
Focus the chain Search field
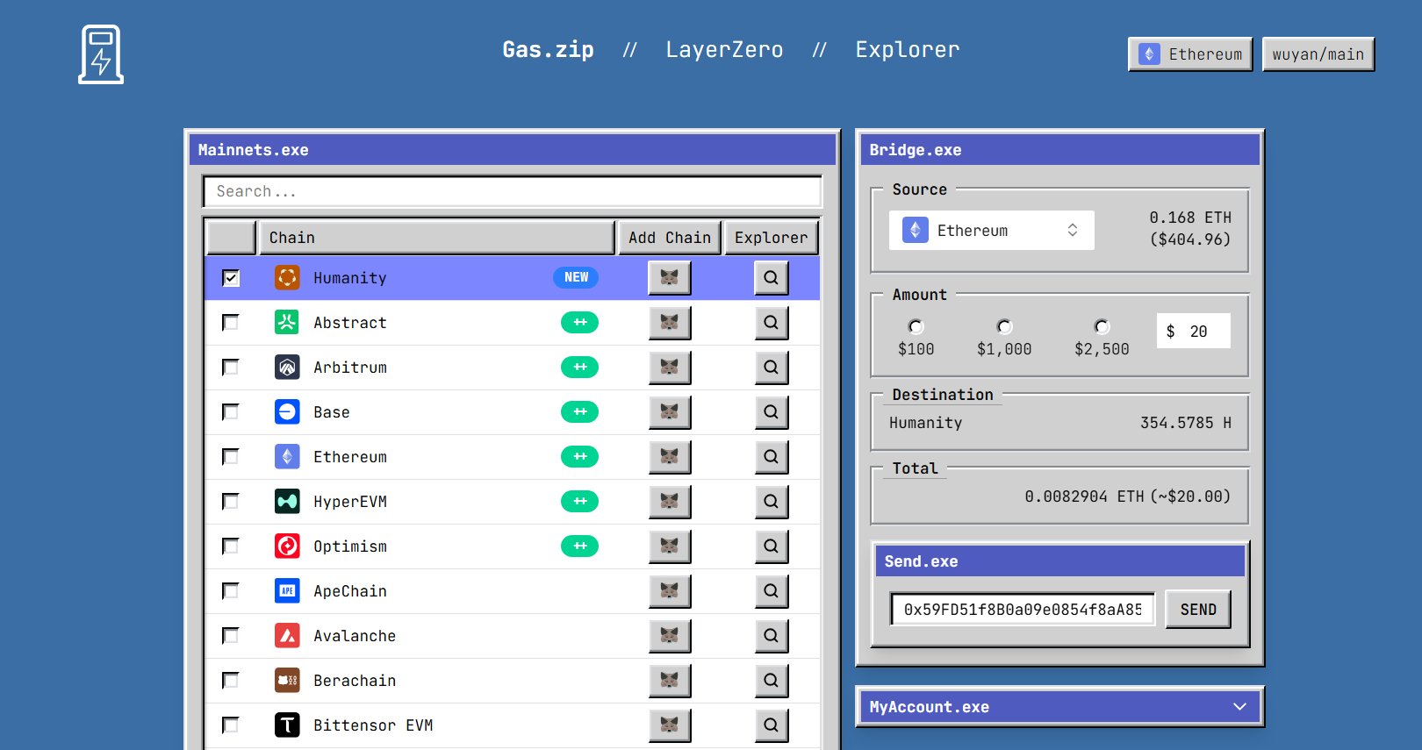(513, 191)
